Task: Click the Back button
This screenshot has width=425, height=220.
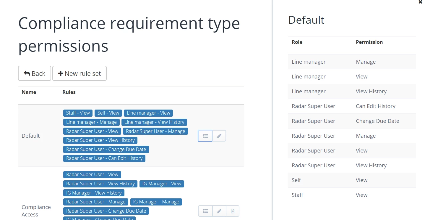Action: tap(35, 73)
